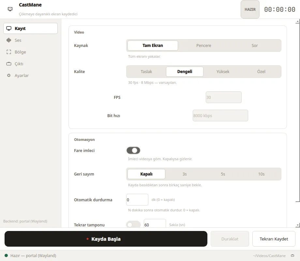
Task: Go to Bölge via its region icon
Action: point(9,52)
